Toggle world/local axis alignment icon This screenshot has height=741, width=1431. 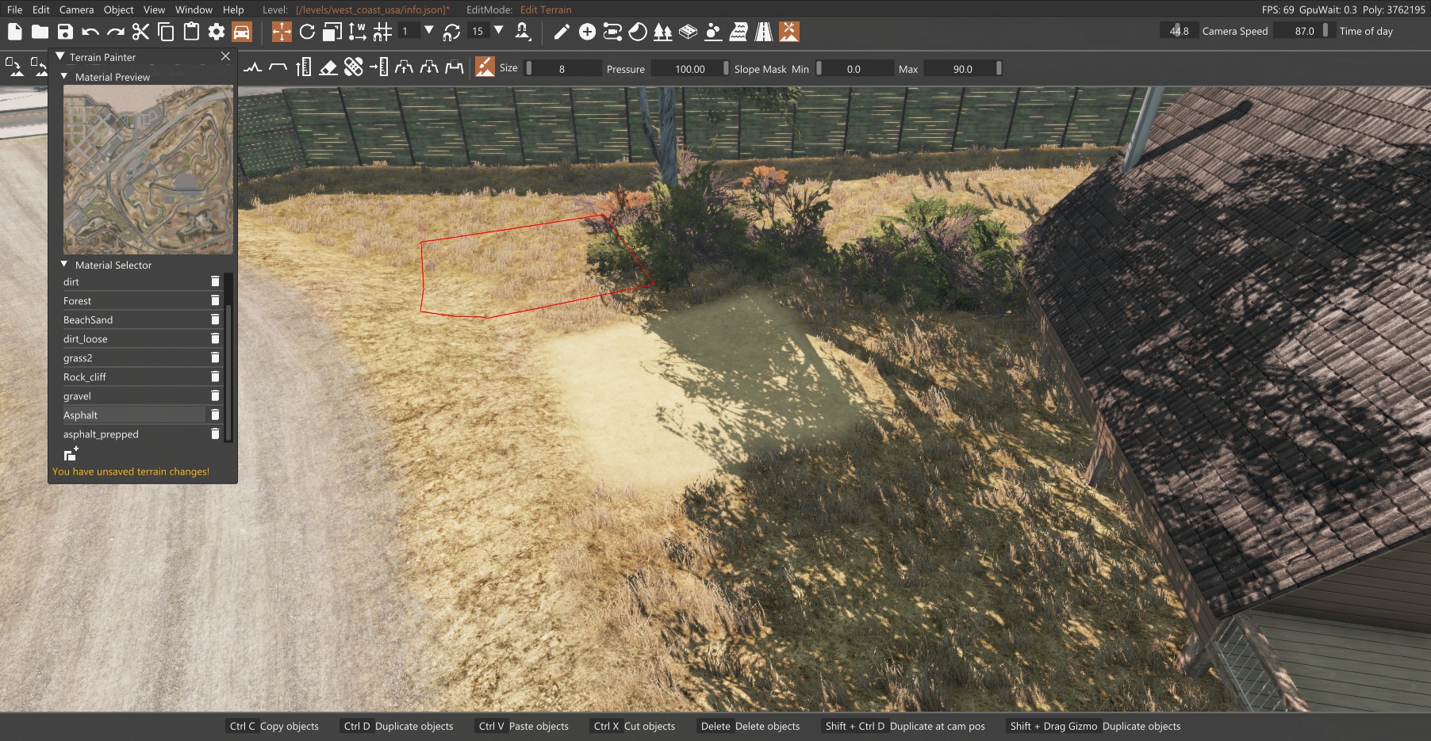tap(357, 32)
